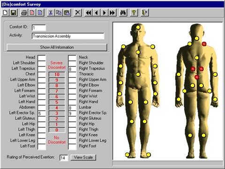Open help with the question mark icon
Image resolution: width=225 pixels, height=169 pixels.
pos(134,13)
